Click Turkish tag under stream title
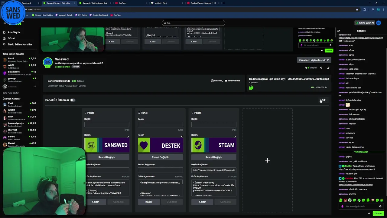 coord(76,67)
